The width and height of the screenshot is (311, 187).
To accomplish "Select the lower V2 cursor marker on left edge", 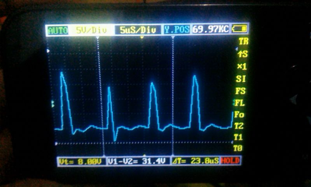I will point(56,143).
